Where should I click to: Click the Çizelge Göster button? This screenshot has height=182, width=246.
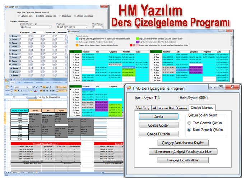[x=158, y=125]
